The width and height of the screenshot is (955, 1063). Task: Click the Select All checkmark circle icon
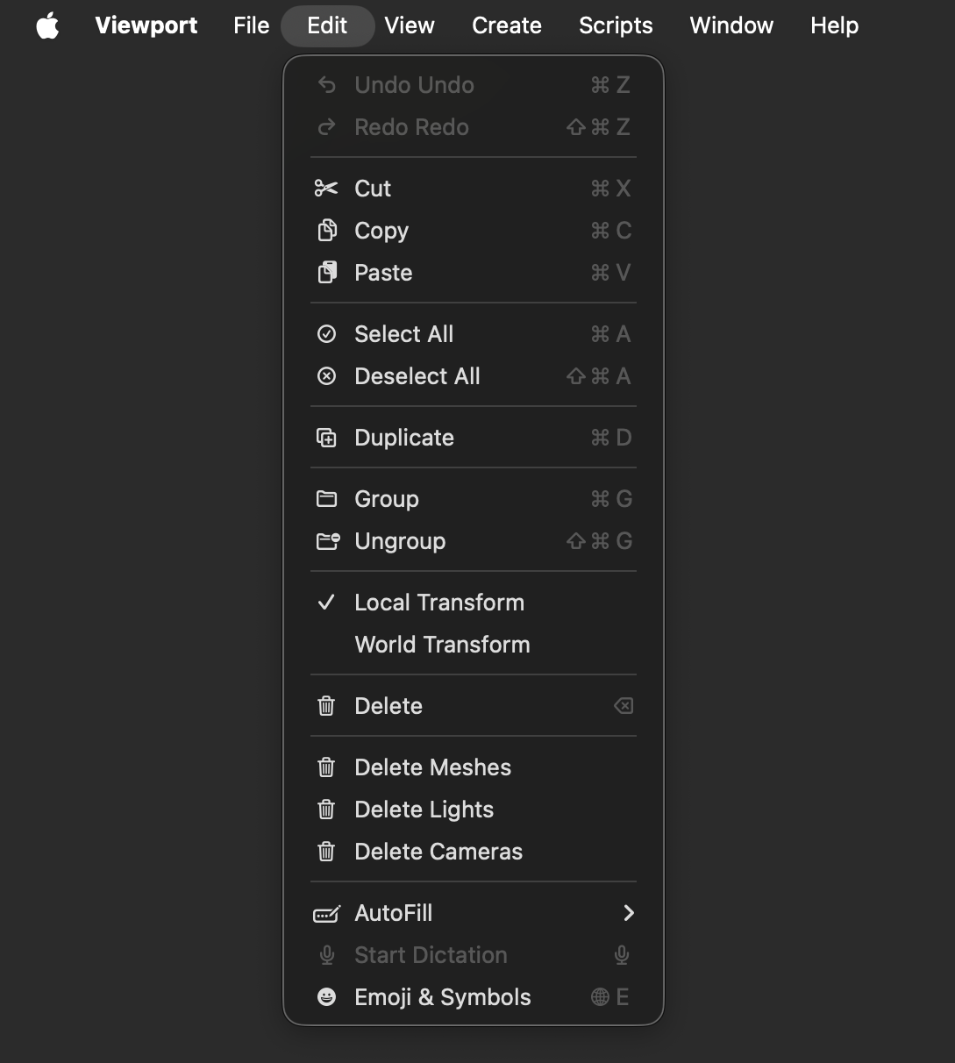point(326,334)
